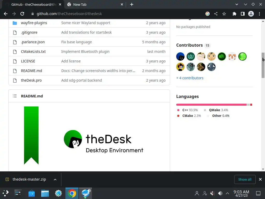This screenshot has height=199, width=265.
Task: Close the GitHub tab
Action: [x=60, y=5]
